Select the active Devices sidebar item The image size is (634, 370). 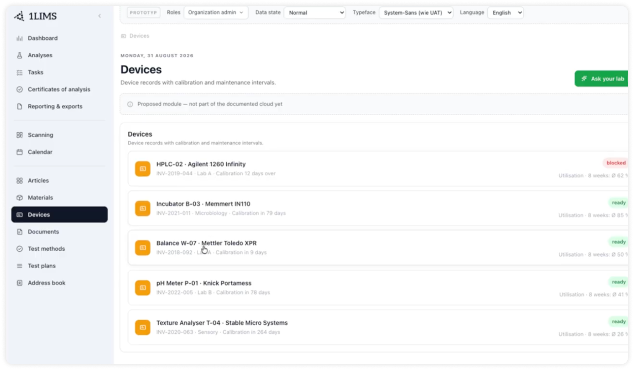tap(59, 214)
